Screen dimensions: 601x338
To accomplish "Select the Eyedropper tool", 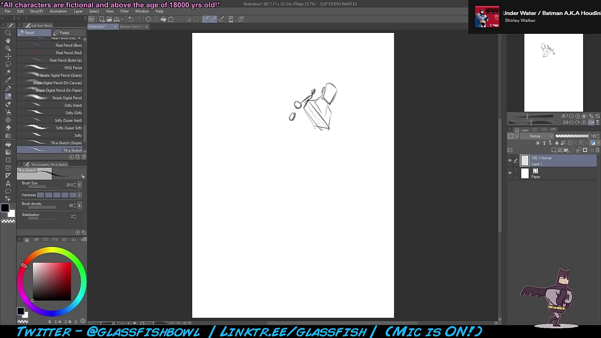I will click(x=8, y=80).
